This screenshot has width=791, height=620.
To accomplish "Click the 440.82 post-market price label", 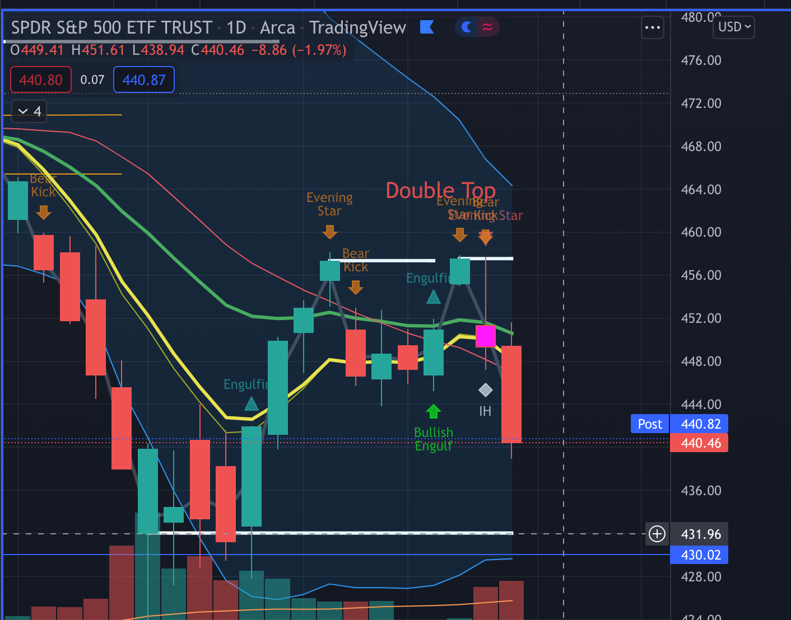I will tap(700, 424).
